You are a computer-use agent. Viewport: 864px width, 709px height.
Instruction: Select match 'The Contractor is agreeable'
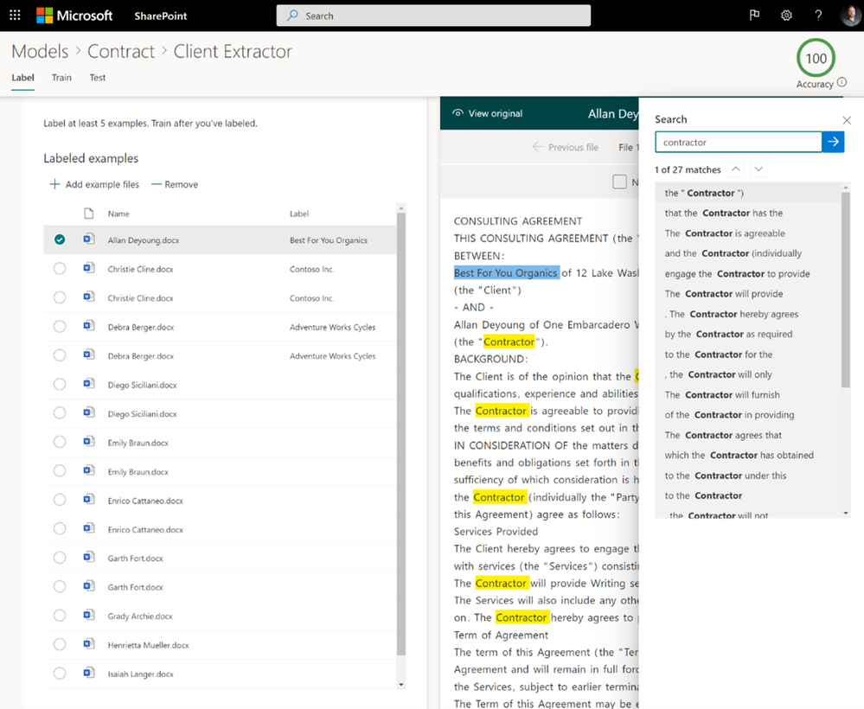(x=725, y=233)
